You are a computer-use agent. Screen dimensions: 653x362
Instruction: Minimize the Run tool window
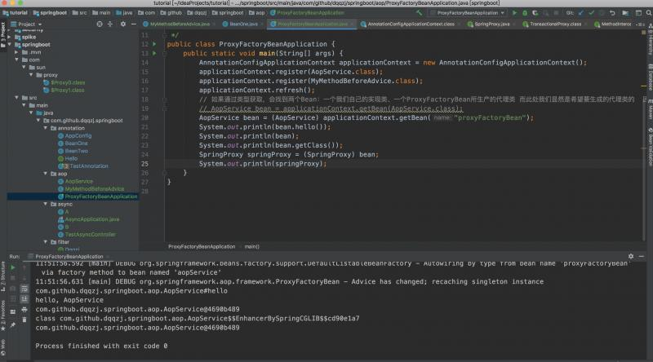642,256
